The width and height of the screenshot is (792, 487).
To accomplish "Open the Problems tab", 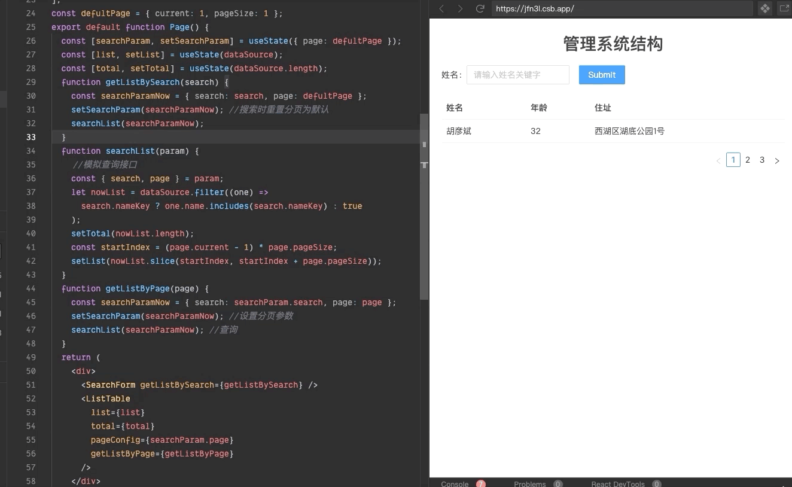I will point(530,483).
